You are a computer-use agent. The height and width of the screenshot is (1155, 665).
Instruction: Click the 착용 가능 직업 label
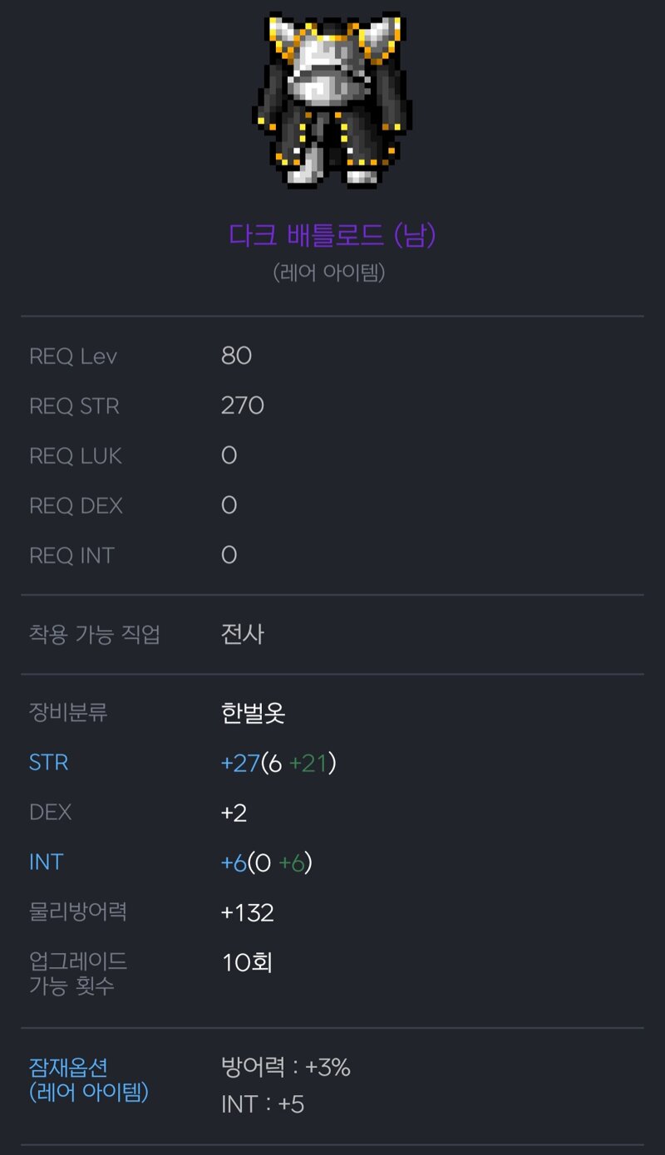pyautogui.click(x=95, y=635)
